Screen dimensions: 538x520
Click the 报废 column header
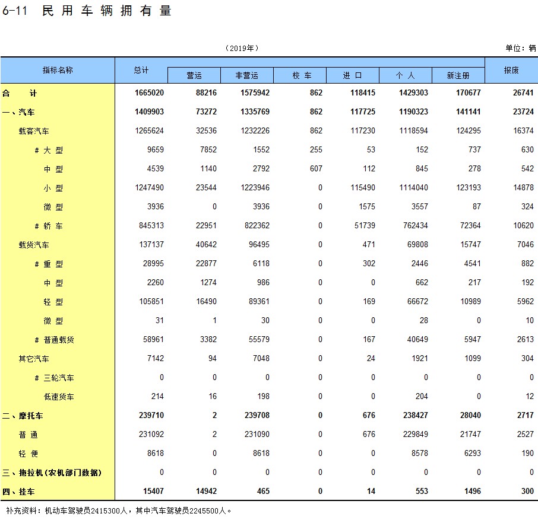click(511, 70)
